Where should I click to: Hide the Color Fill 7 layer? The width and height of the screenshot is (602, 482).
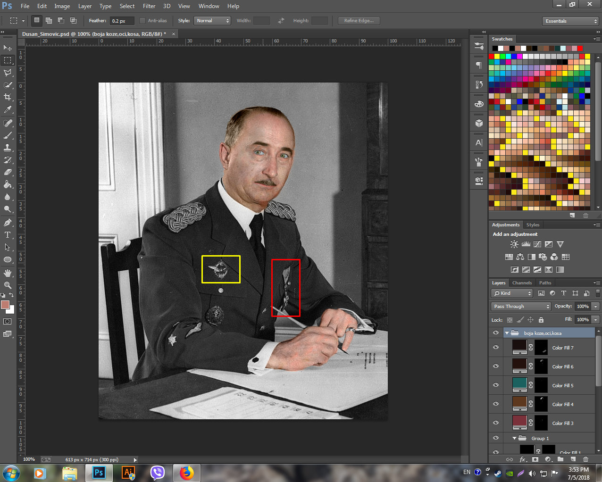pos(496,348)
